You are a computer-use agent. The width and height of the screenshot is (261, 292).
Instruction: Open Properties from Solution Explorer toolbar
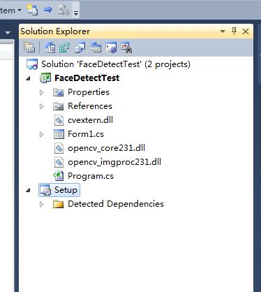[x=29, y=48]
